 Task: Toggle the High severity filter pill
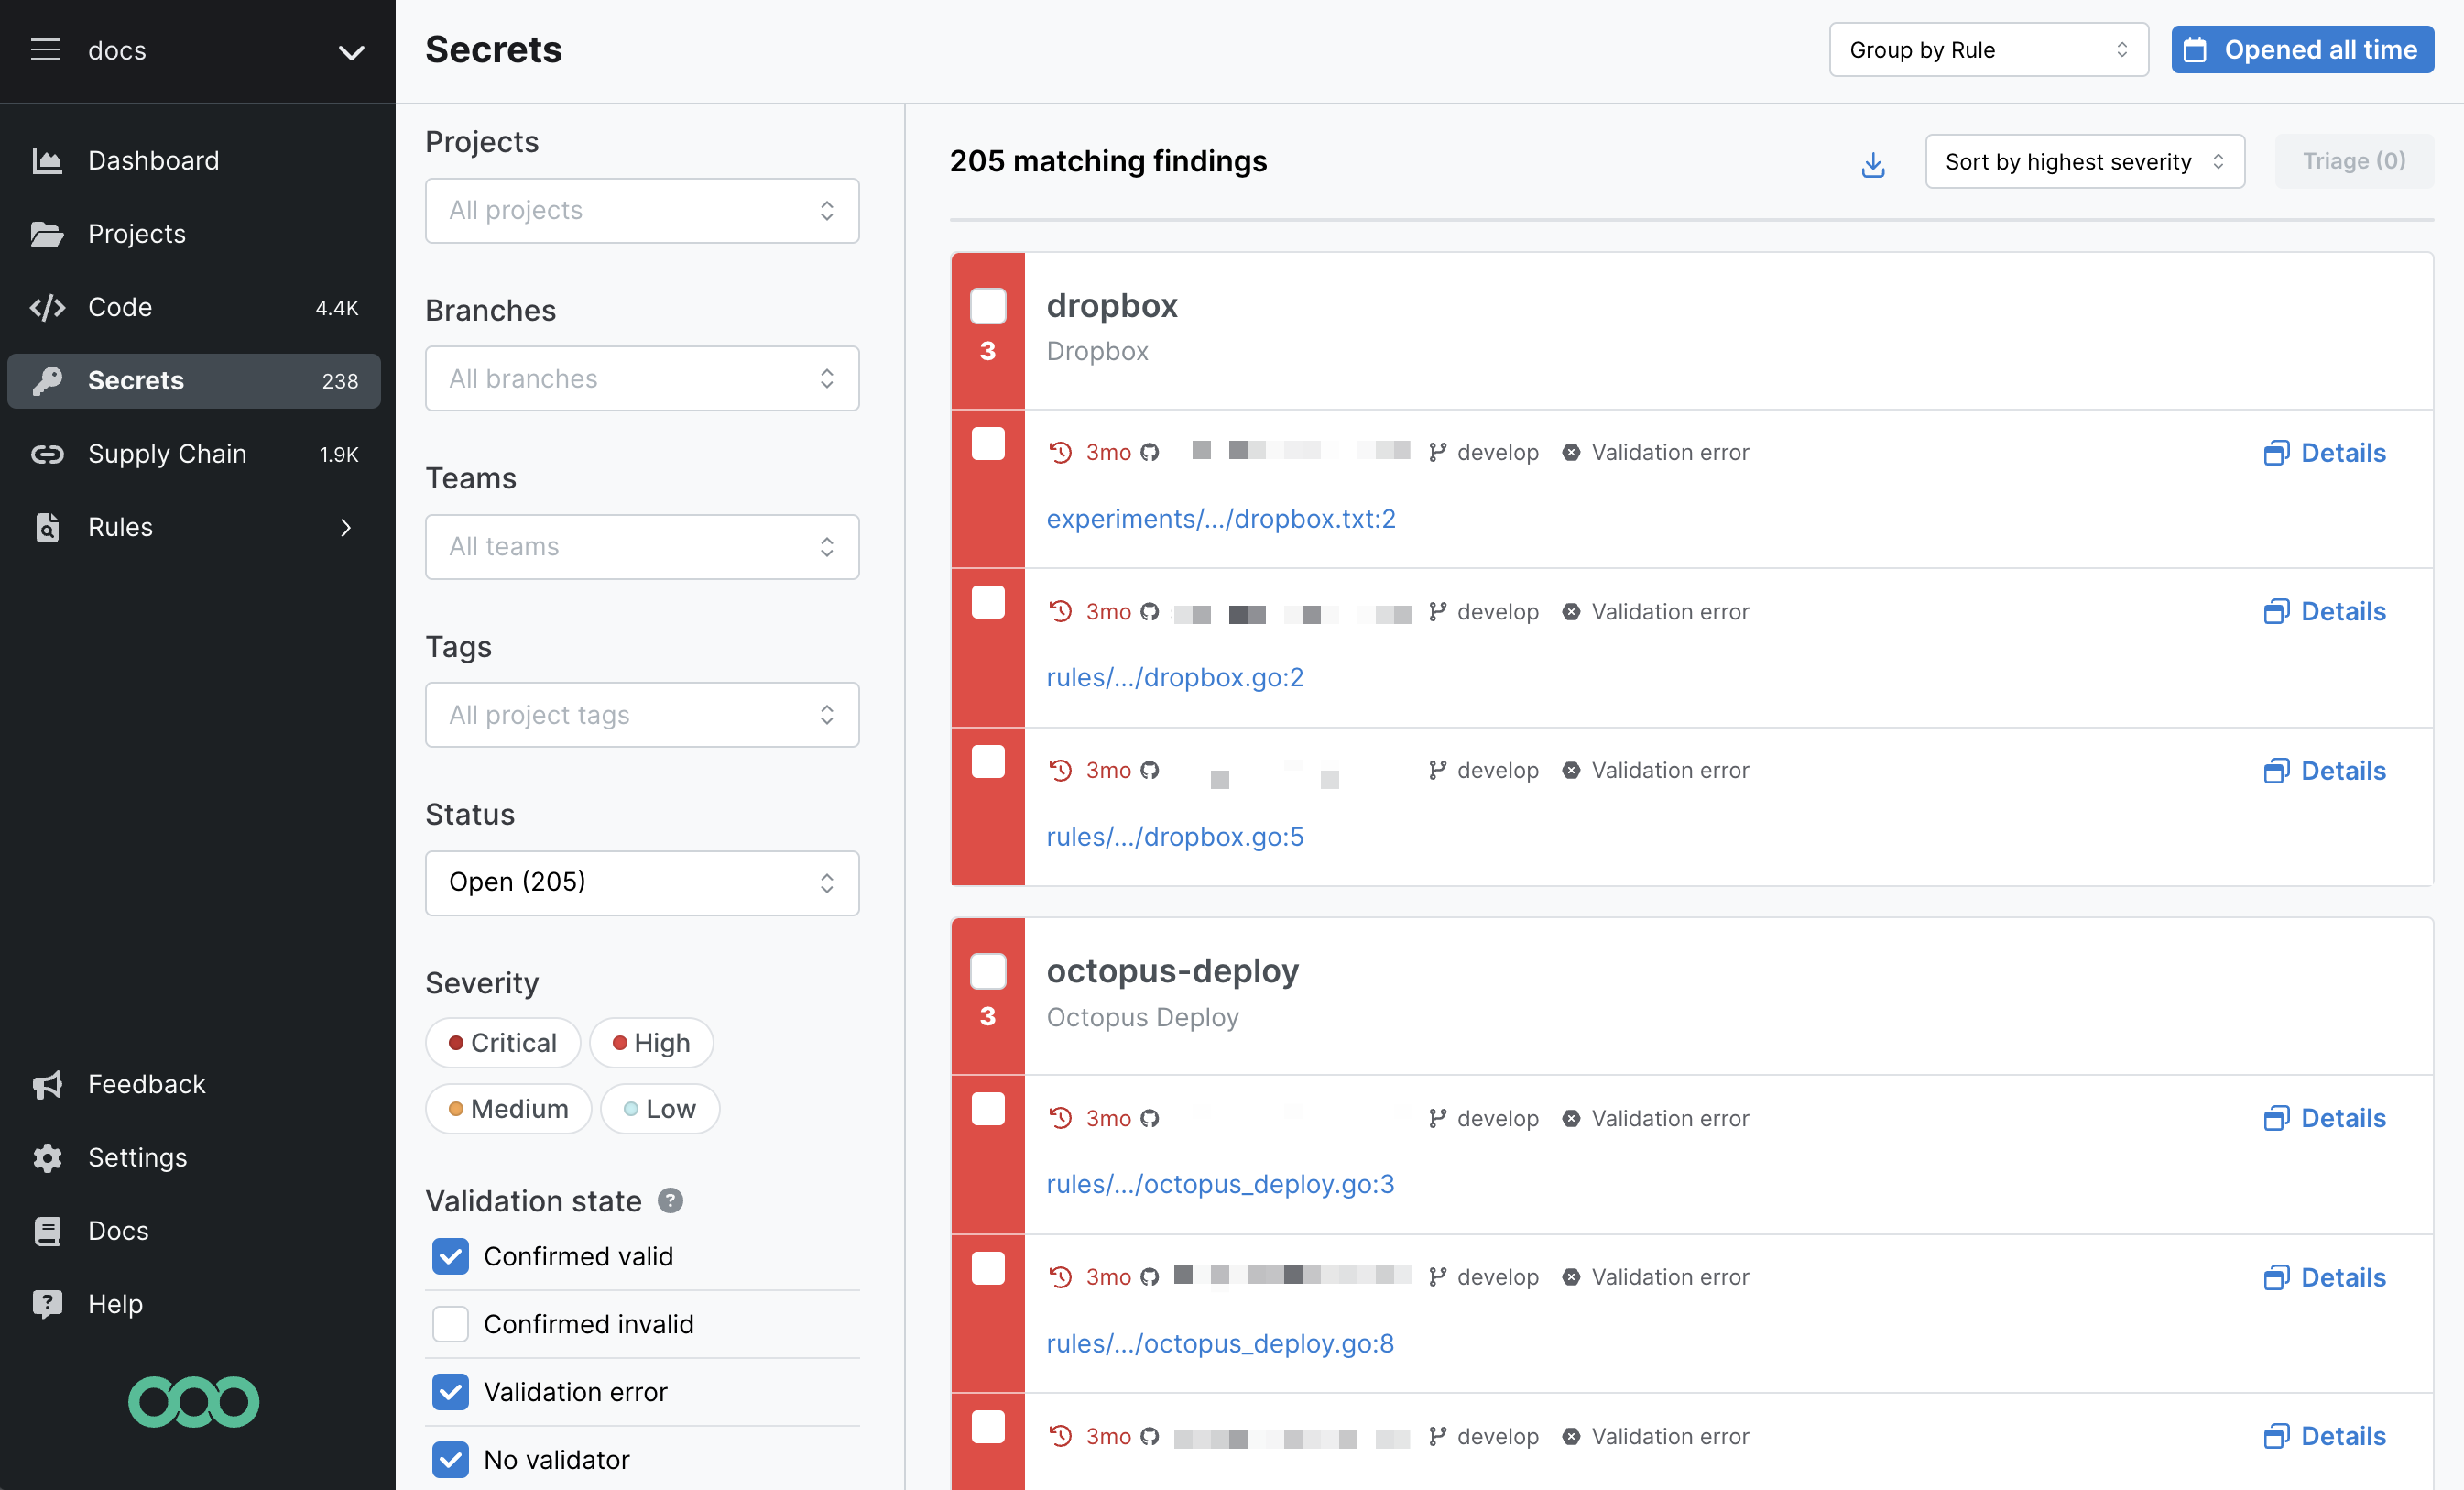(651, 1042)
